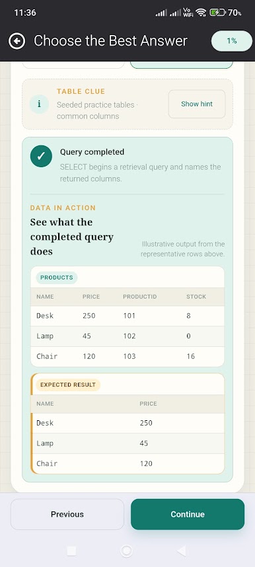The width and height of the screenshot is (255, 567).
Task: Tap the STOCK column header
Action: [x=196, y=297]
